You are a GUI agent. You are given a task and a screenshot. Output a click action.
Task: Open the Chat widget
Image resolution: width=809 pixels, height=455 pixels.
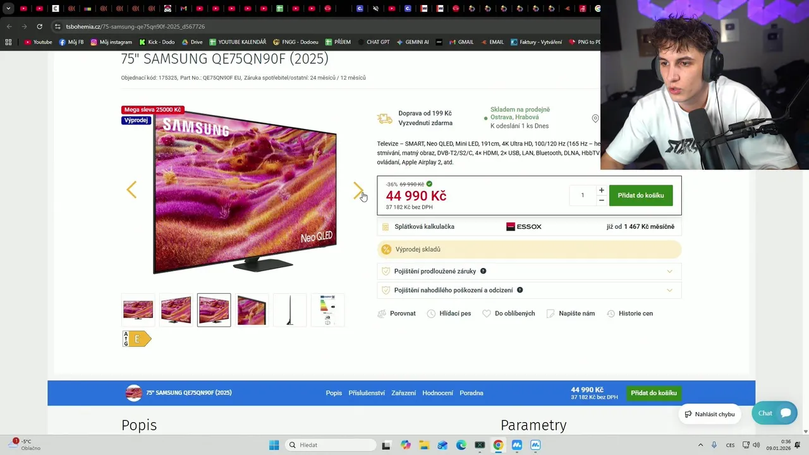774,413
